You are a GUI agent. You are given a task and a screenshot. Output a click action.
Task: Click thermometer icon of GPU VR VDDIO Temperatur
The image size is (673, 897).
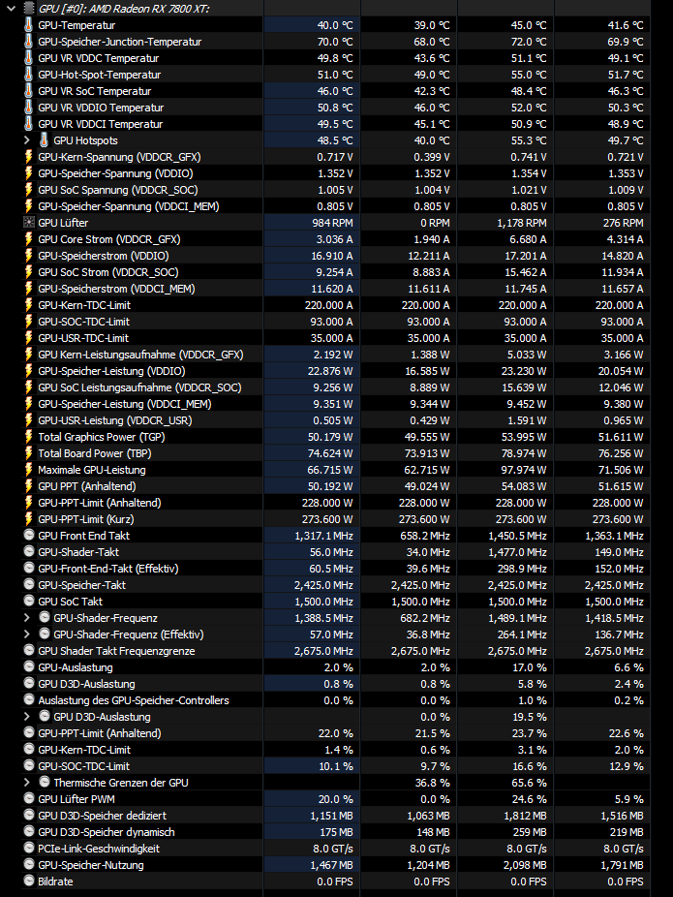(29, 108)
